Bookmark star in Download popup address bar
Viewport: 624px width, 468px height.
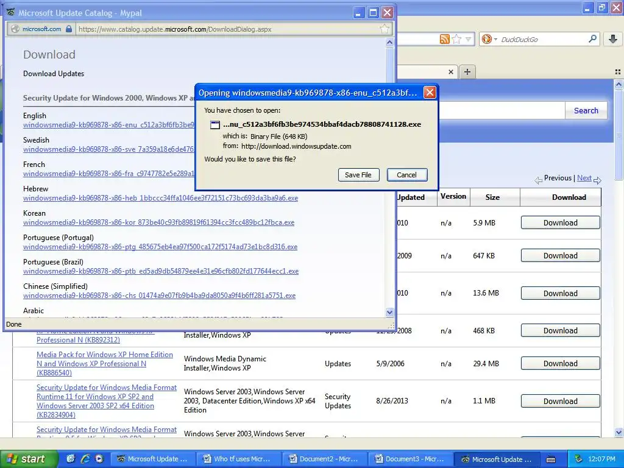coord(385,29)
